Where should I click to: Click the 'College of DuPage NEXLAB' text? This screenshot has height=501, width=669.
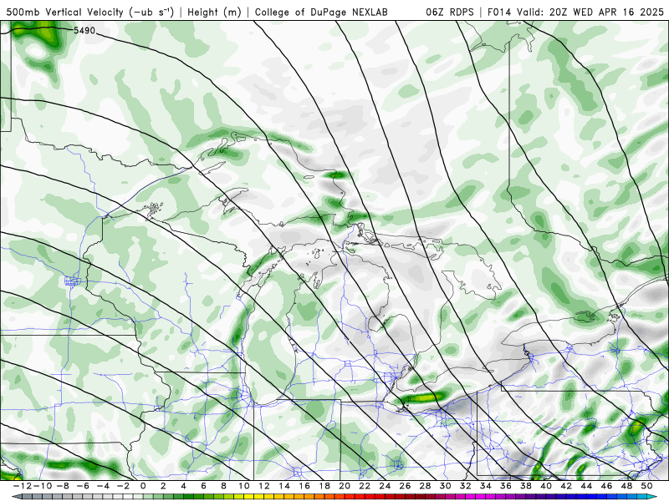click(321, 12)
